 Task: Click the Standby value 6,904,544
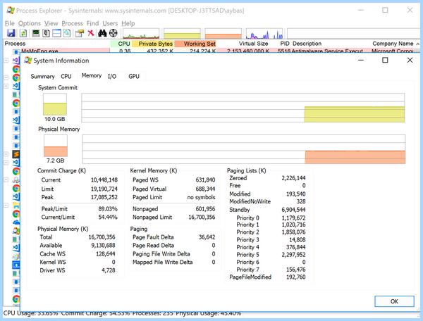pyautogui.click(x=293, y=210)
